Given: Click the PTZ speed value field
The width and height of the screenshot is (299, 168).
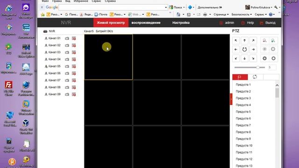Looking at the screenshot, I should click(x=272, y=67).
